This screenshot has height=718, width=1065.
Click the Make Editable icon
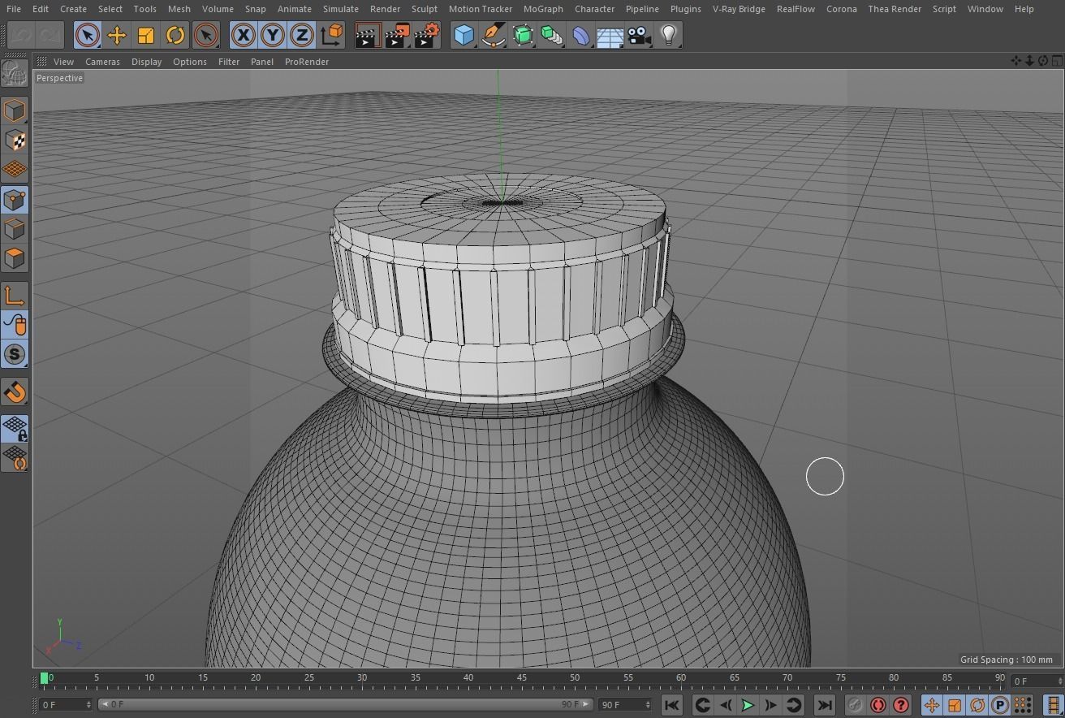coord(15,74)
